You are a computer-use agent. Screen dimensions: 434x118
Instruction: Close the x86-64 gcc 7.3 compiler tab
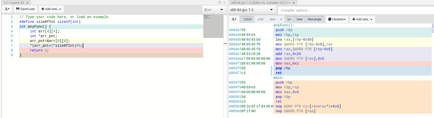[x=294, y=3]
